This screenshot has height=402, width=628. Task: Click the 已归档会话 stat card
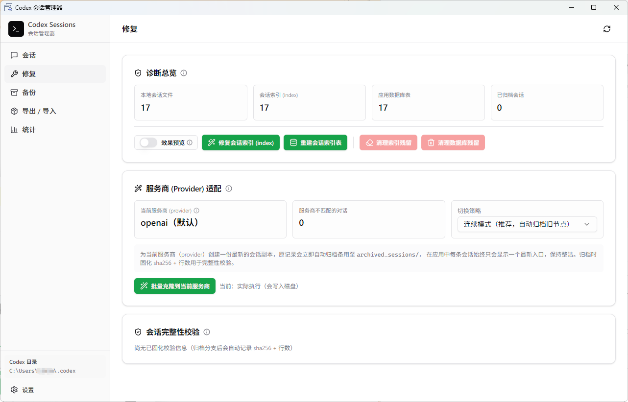tap(547, 102)
